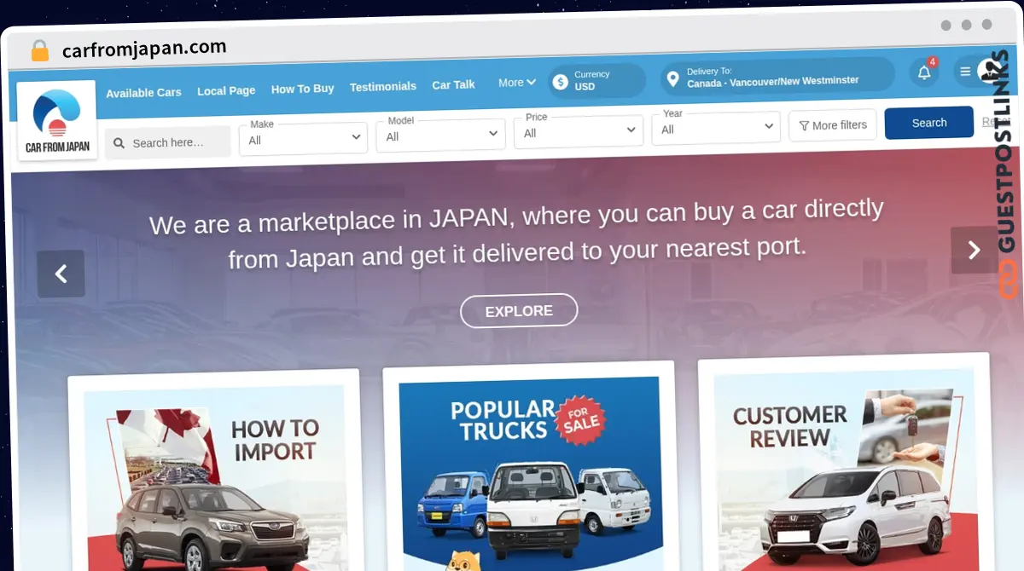Click the padlock icon beside the URL
1024x571 pixels.
(39, 51)
